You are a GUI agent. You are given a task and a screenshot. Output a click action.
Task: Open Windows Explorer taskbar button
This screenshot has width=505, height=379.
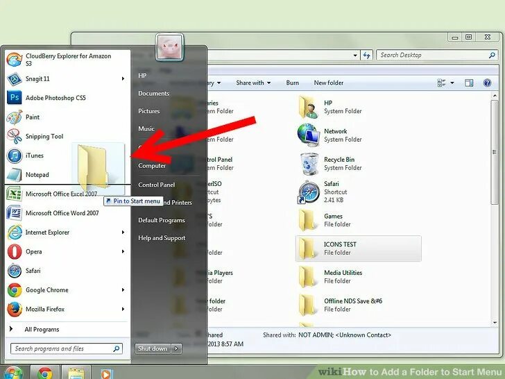click(76, 373)
